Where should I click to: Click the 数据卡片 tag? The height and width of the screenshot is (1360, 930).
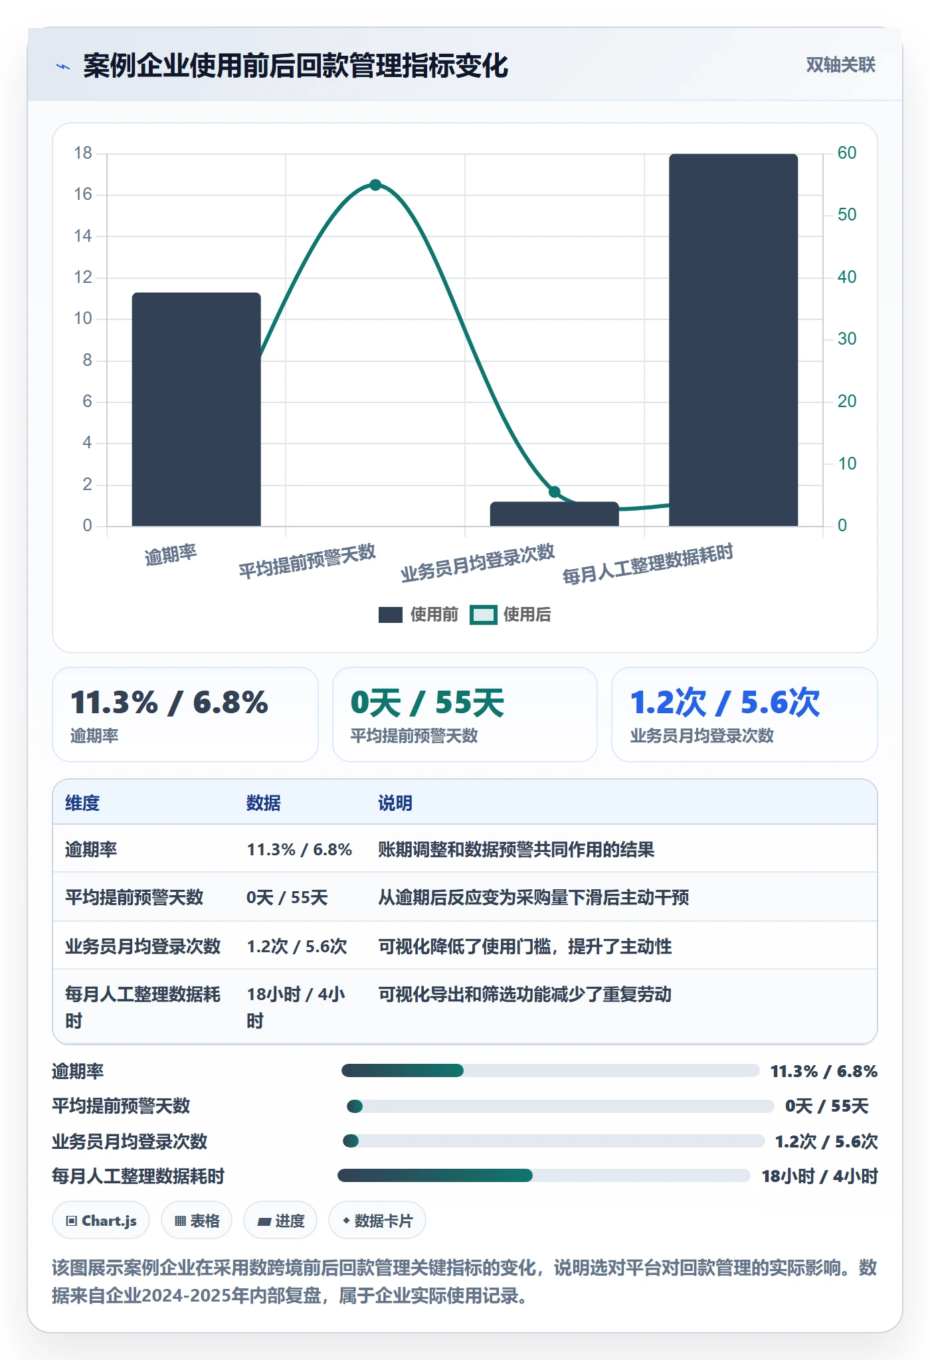coord(377,1221)
